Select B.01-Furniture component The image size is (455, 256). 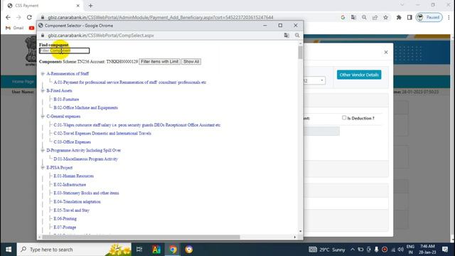66,100
